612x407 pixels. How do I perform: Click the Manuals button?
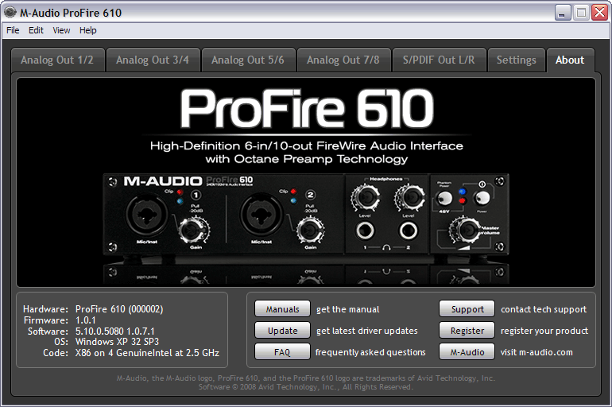click(x=282, y=309)
